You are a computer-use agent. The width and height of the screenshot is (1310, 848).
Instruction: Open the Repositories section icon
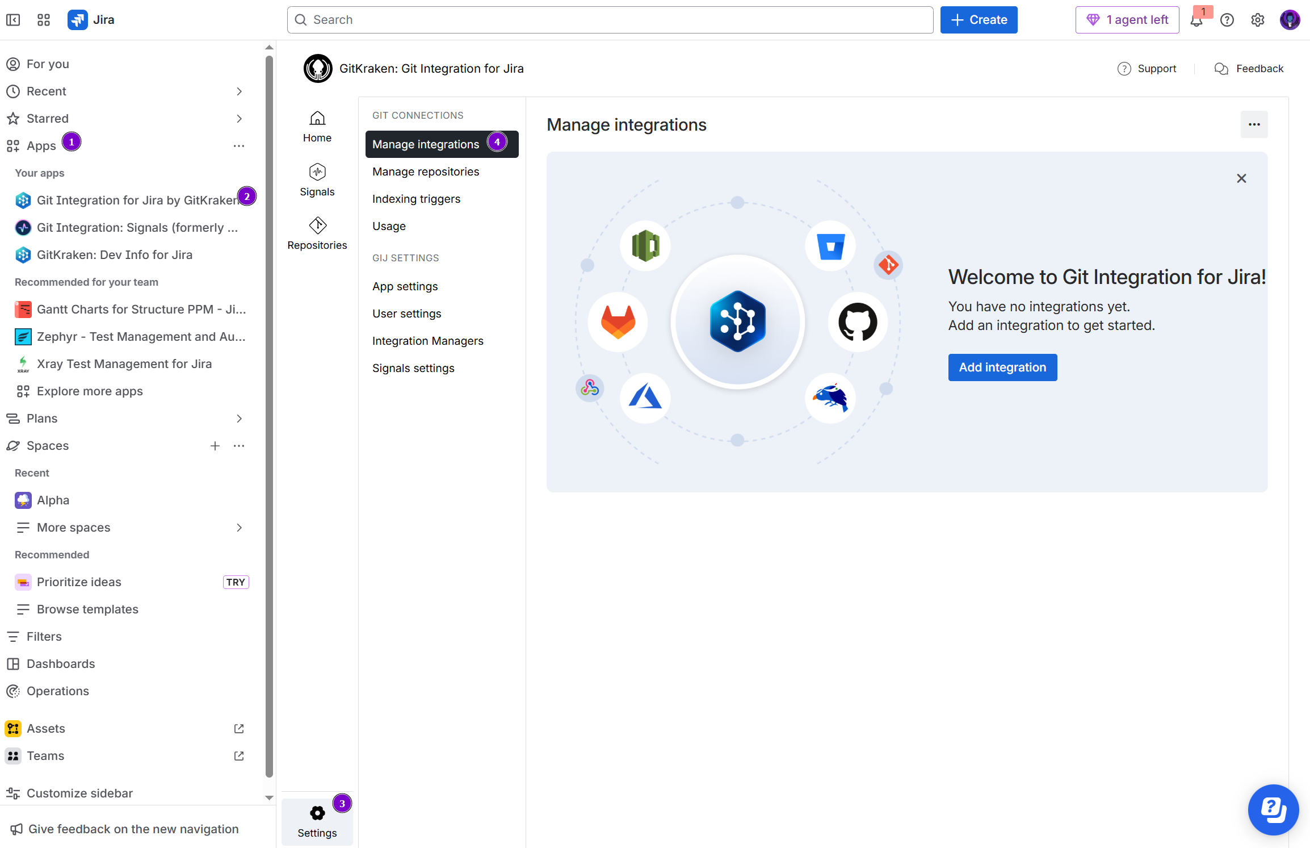pyautogui.click(x=317, y=225)
